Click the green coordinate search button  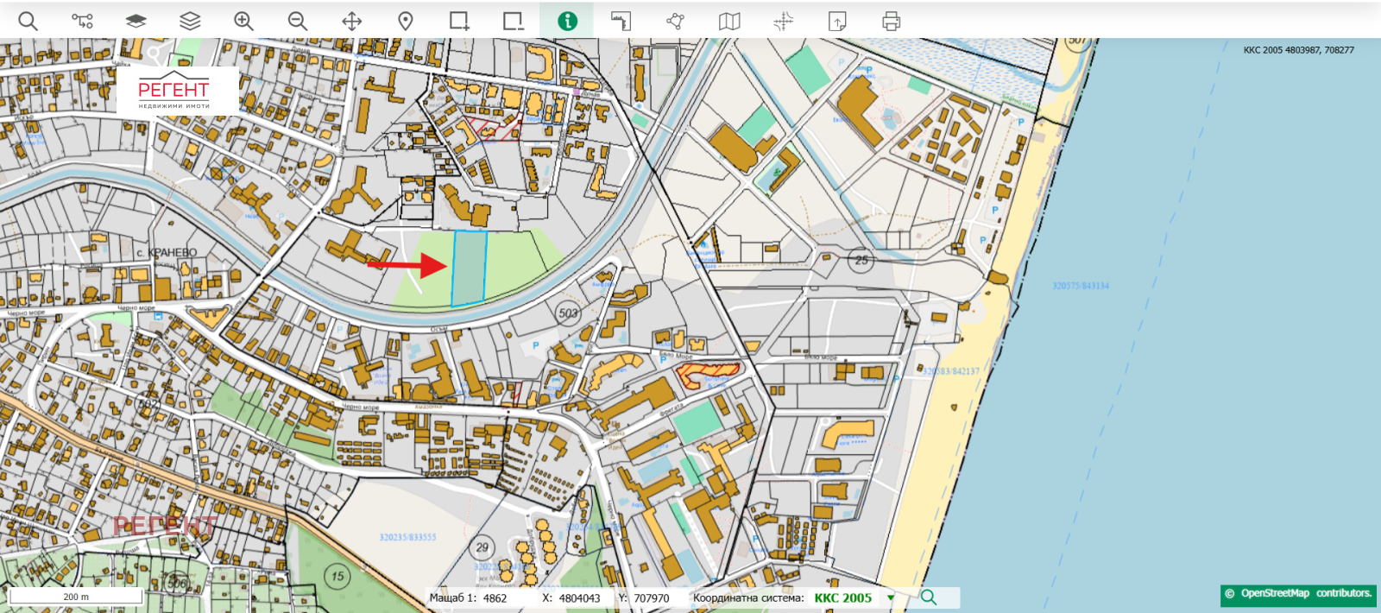(929, 597)
